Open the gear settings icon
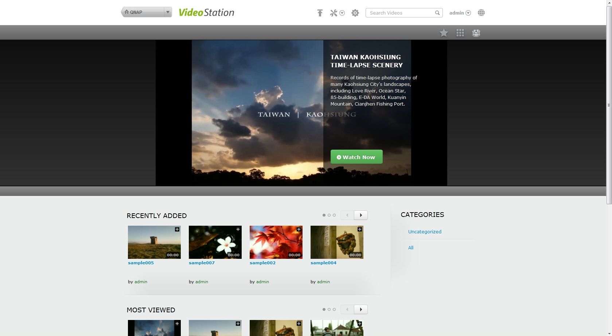 click(355, 13)
